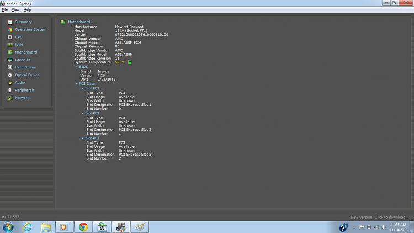Go to the Graphics section

(x=23, y=60)
